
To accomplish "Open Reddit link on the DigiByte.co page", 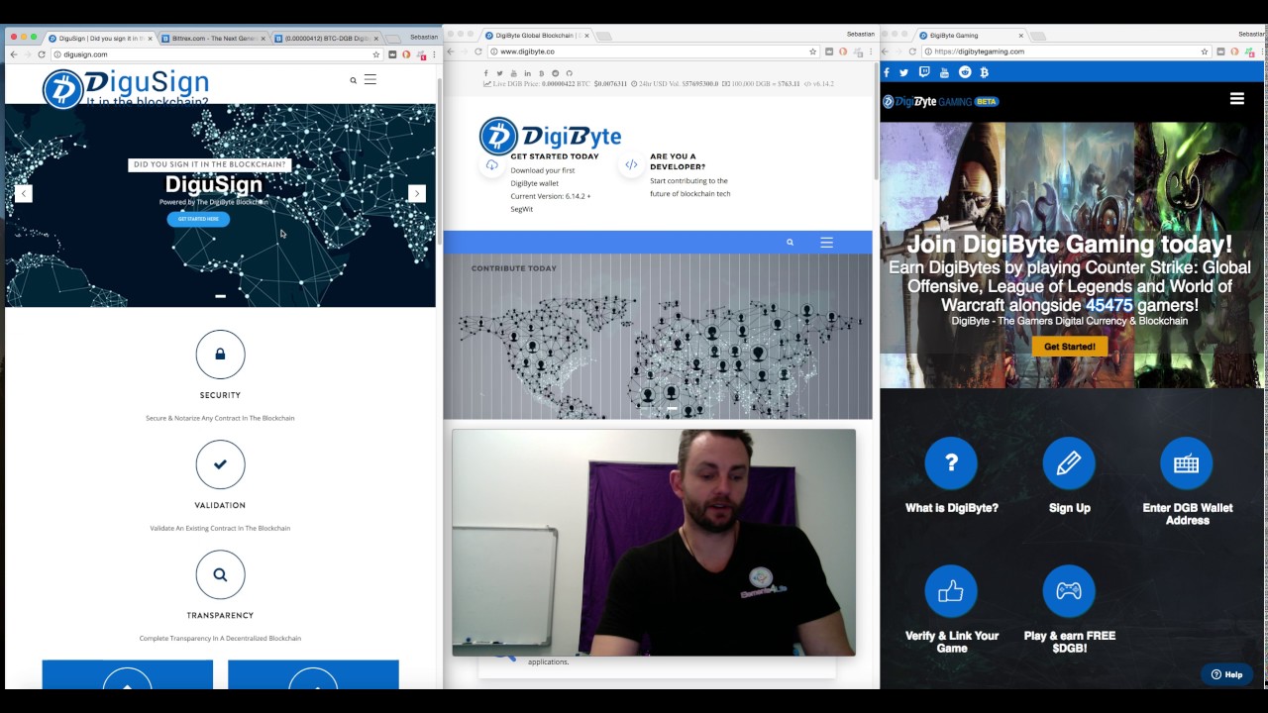I will (x=555, y=73).
